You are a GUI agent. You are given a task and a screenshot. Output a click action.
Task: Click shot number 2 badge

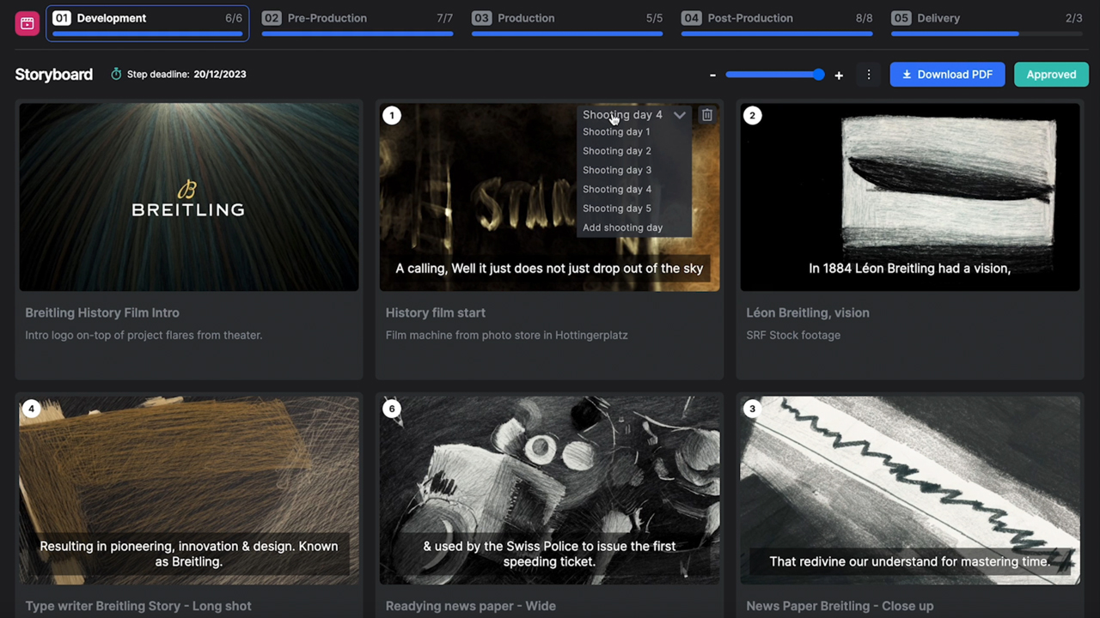tap(752, 115)
